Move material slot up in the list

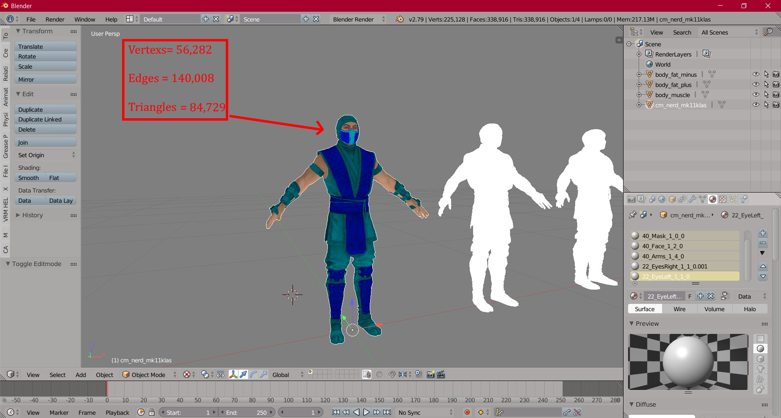pos(763,266)
